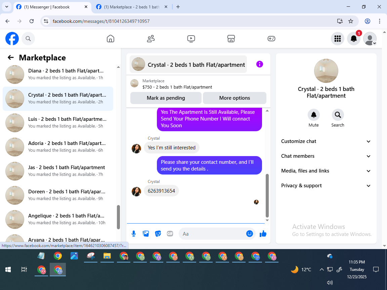Click the message input field Aa
Viewport: 387px width, 290px height.
pyautogui.click(x=213, y=234)
